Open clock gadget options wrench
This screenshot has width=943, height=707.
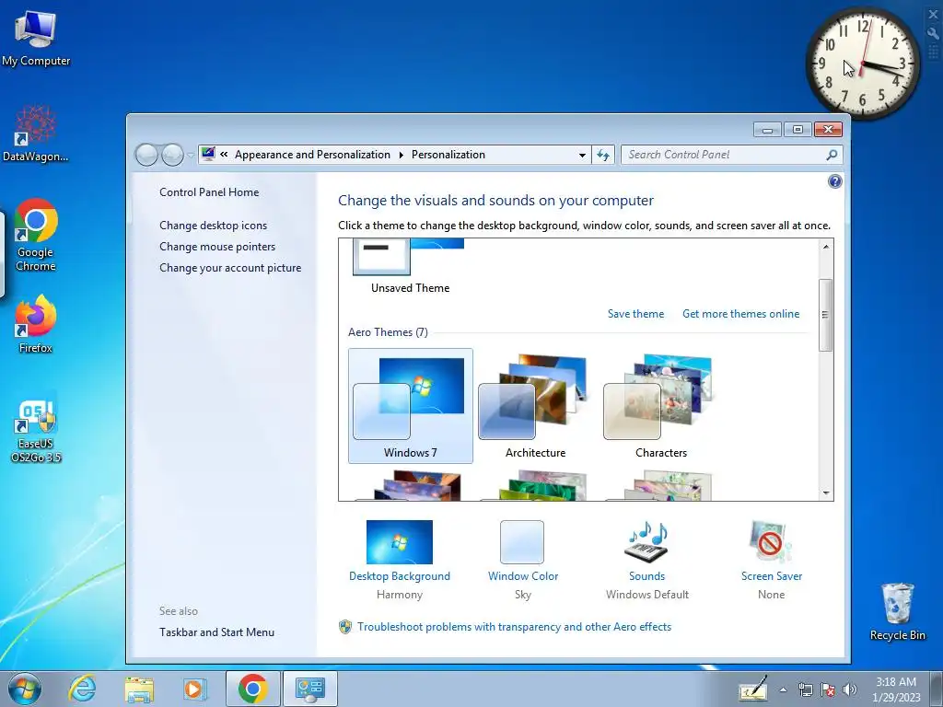point(934,33)
